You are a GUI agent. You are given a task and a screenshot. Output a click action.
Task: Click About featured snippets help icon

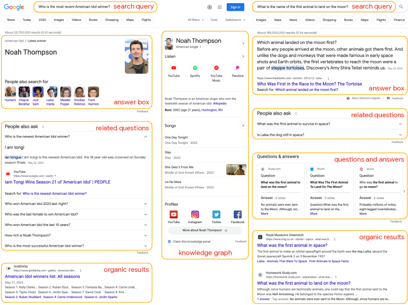[x=348, y=98]
